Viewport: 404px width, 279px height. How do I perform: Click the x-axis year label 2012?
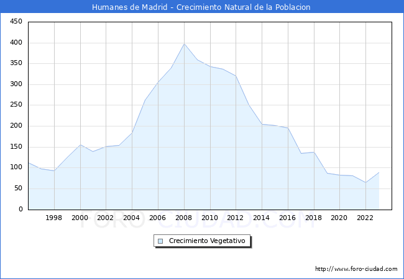(x=235, y=218)
